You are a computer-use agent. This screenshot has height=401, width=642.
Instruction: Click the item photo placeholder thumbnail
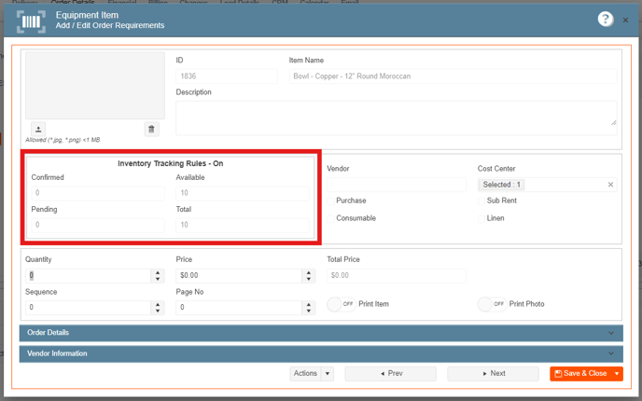pos(95,86)
